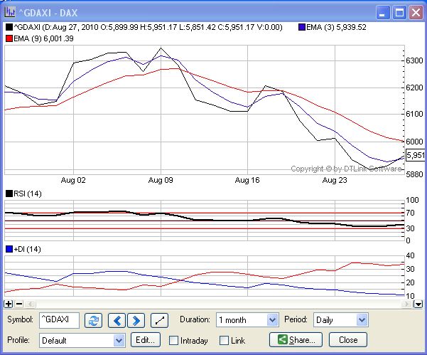Click the Share... button
Screen dimensions: 427x355
tap(296, 340)
